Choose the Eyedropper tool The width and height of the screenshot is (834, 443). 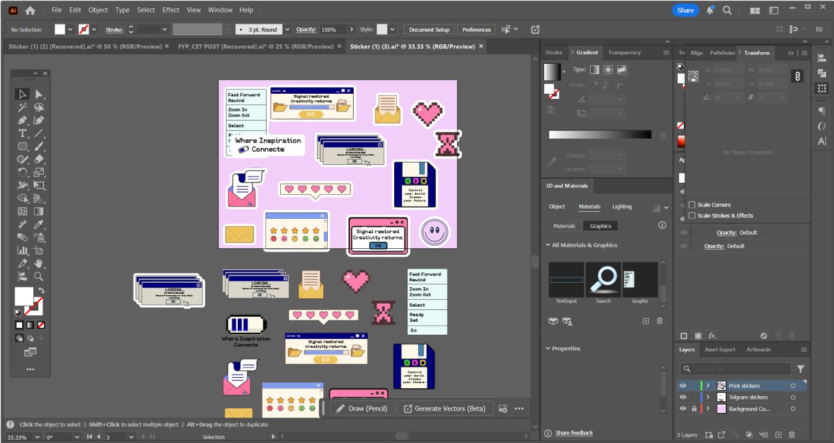click(x=39, y=224)
